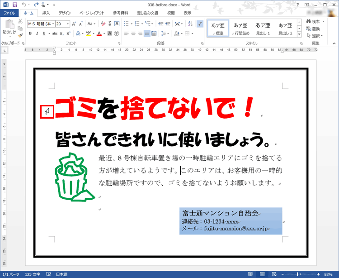Click the zoom slider handle in the status bar

pos(298,274)
